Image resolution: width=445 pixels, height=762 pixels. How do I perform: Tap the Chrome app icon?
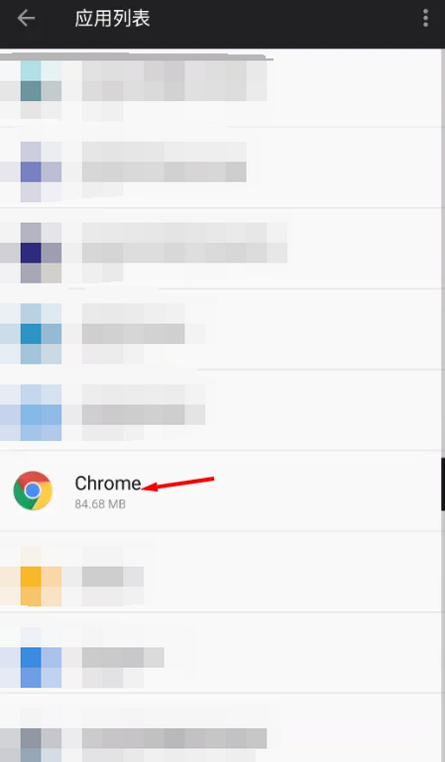pyautogui.click(x=33, y=490)
